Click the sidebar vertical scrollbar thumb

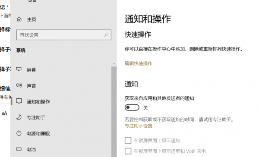pyautogui.click(x=114, y=112)
